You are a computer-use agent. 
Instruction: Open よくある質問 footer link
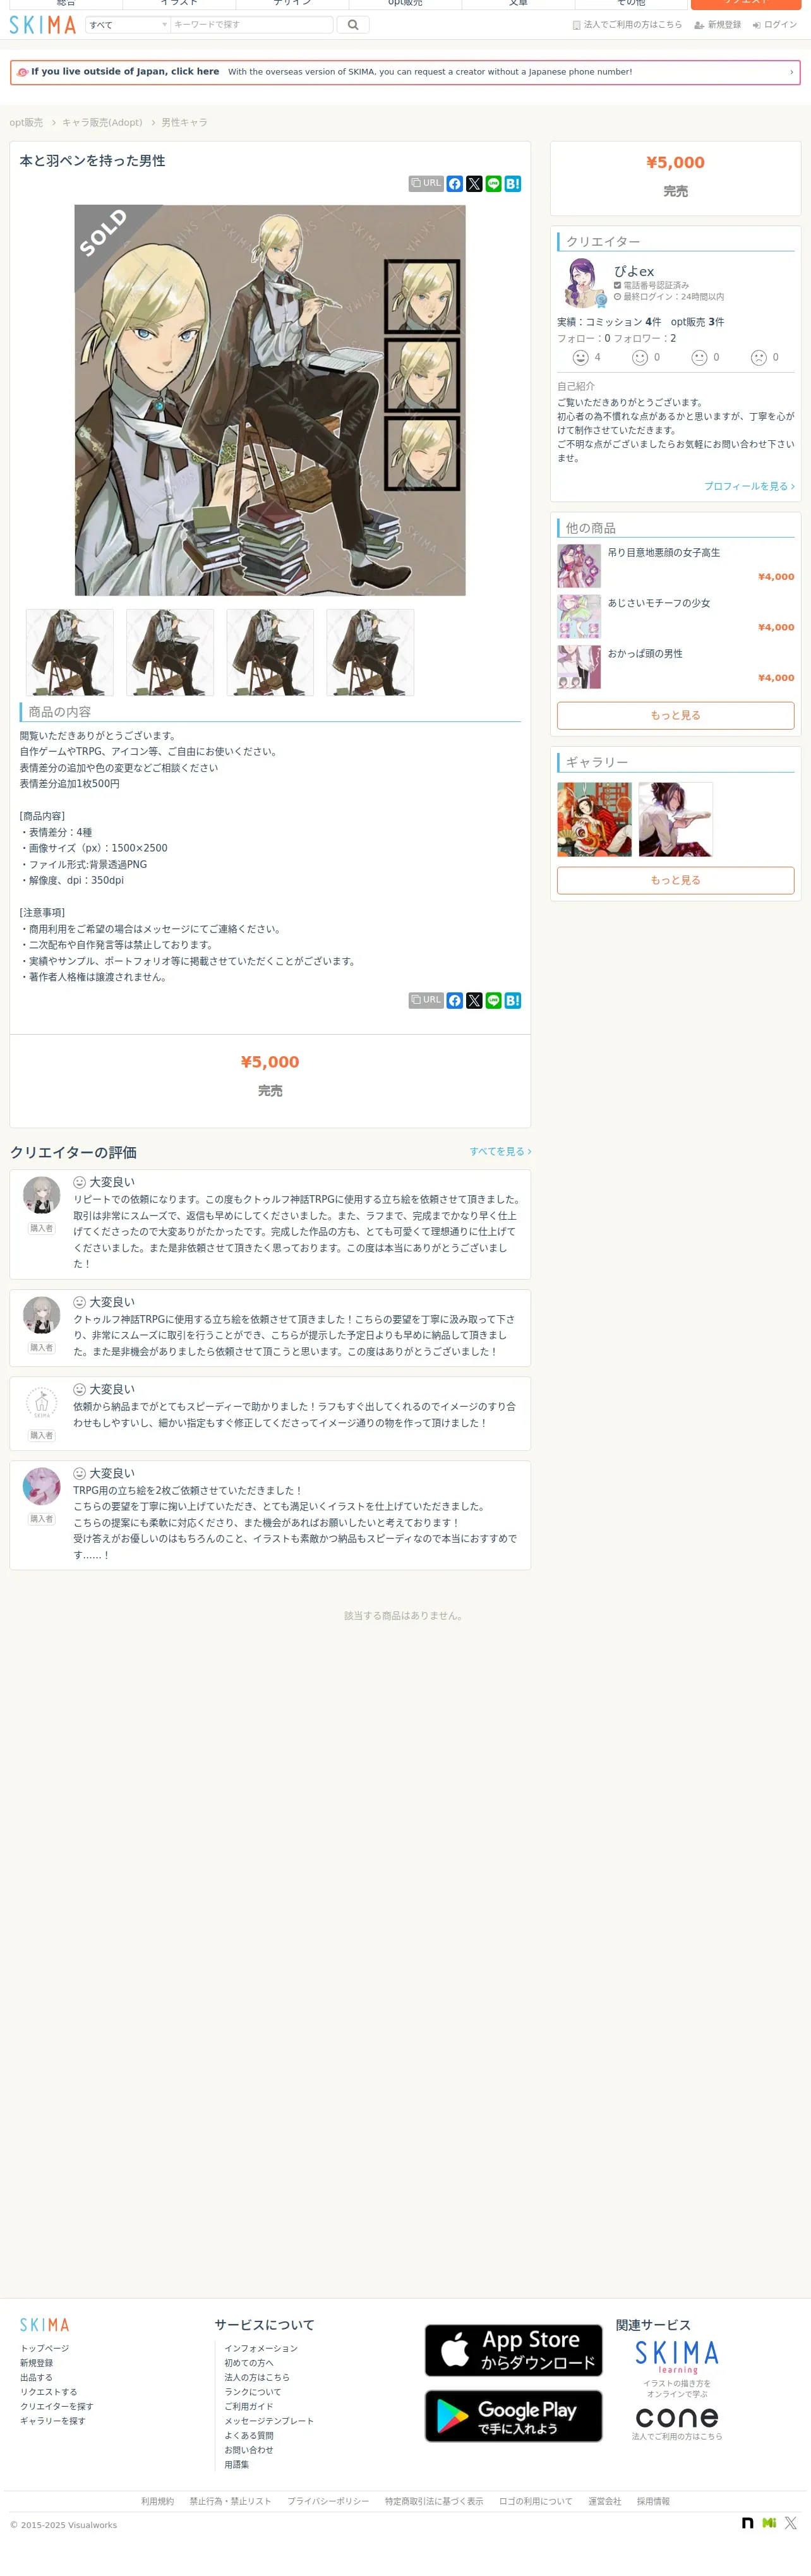point(249,2436)
